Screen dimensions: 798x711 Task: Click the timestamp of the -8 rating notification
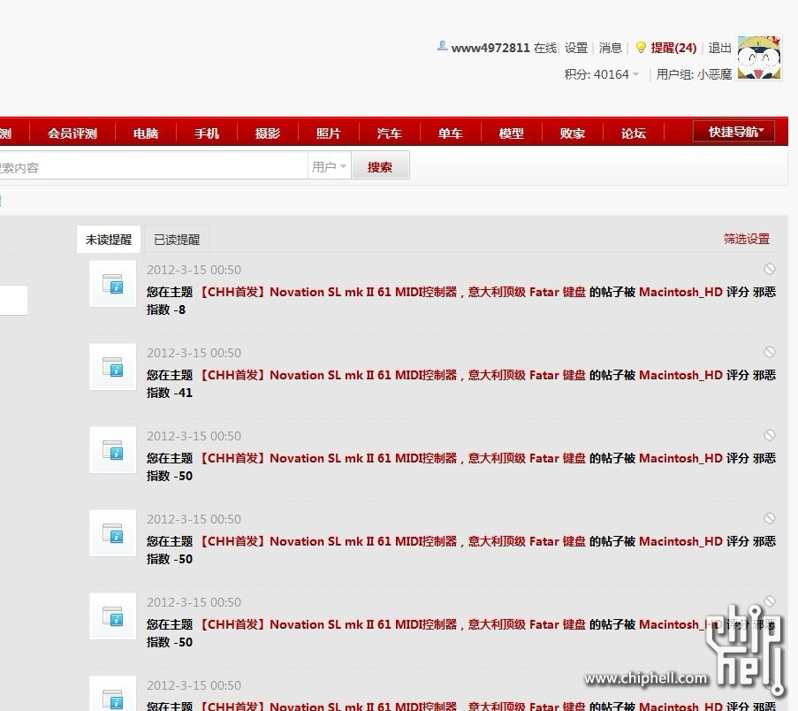194,270
